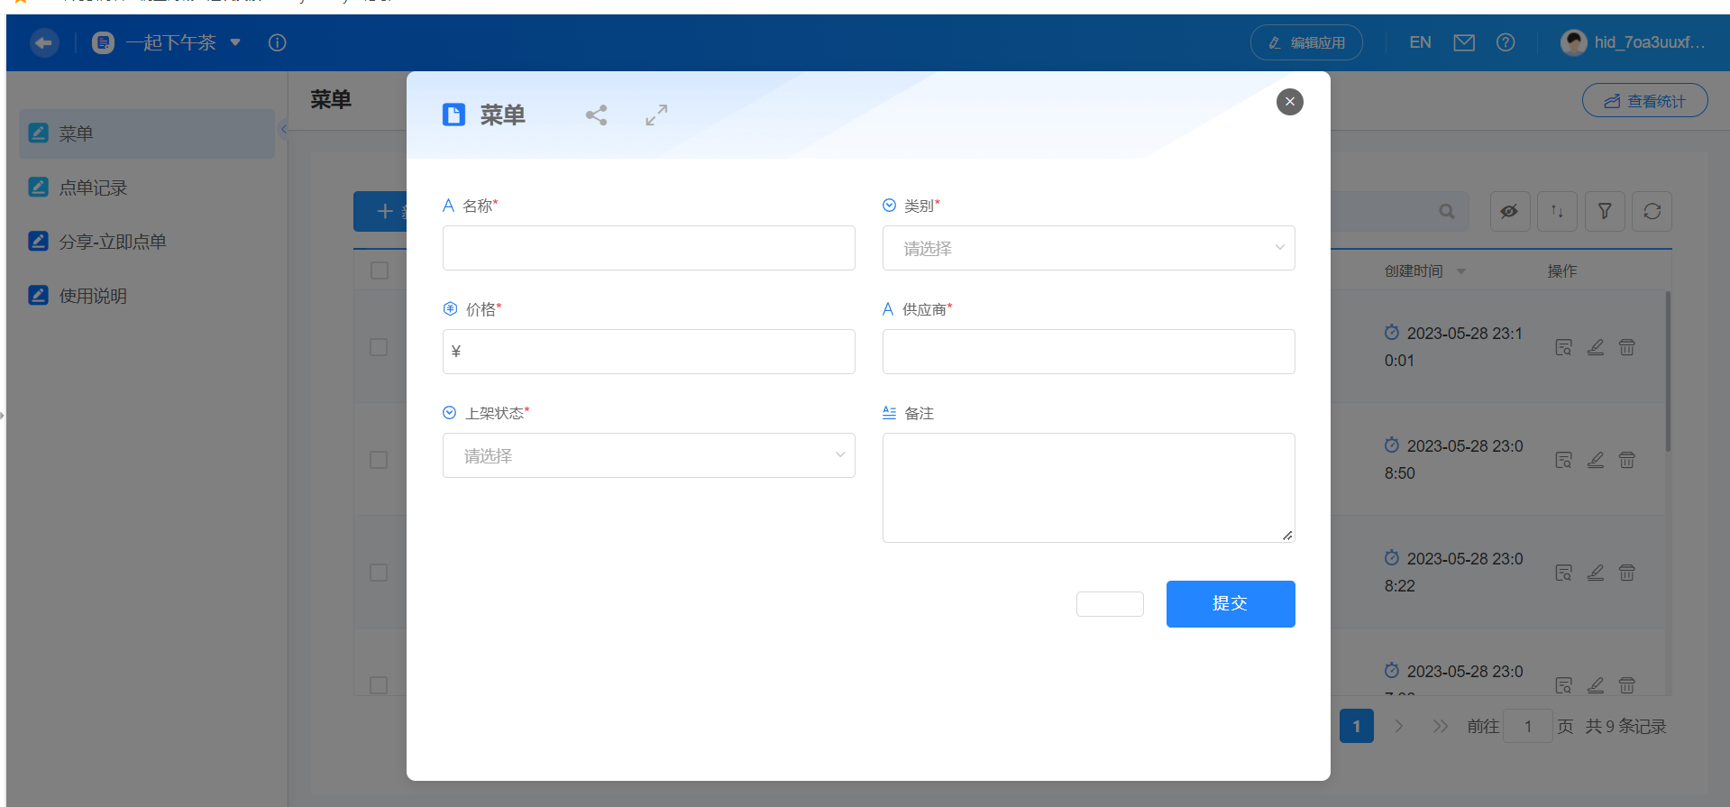1730x807 pixels.
Task: Click into the 备注 text area
Action: click(1088, 488)
